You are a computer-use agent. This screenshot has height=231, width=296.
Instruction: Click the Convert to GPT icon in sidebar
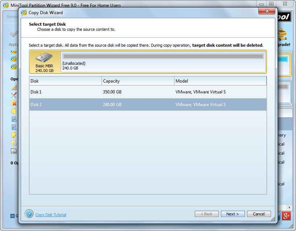point(14,151)
